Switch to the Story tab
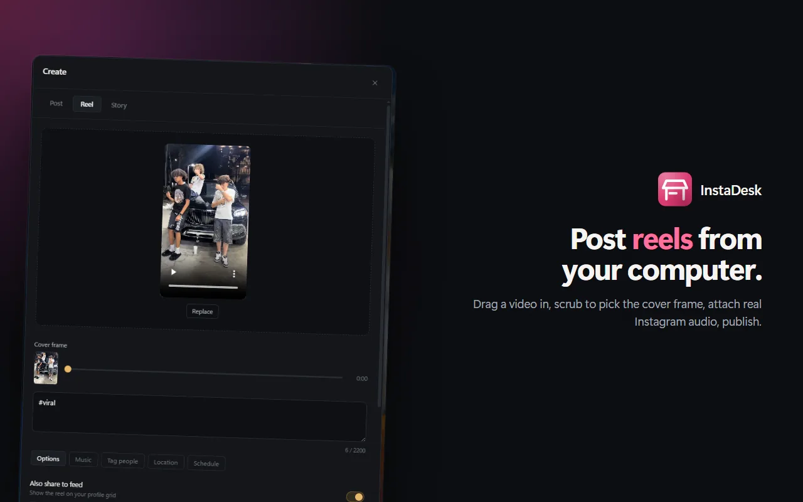This screenshot has height=502, width=803. pyautogui.click(x=119, y=105)
